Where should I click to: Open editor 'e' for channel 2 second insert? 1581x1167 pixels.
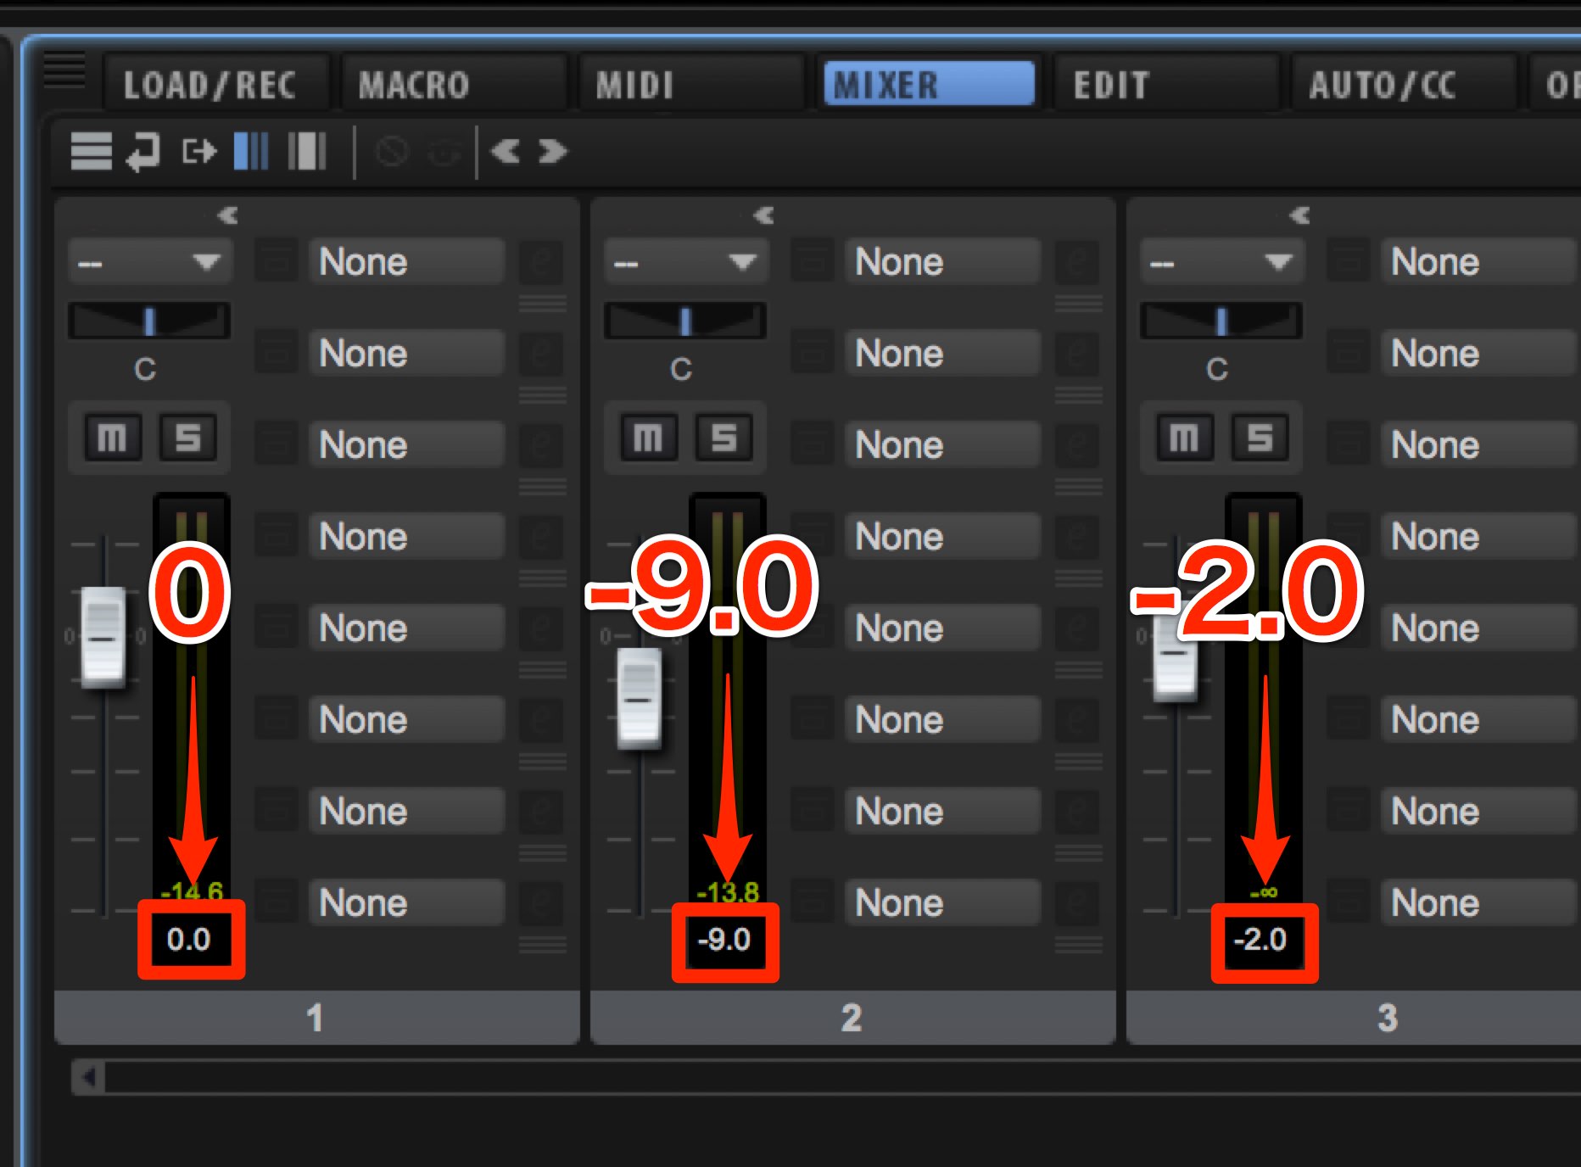coord(1078,353)
